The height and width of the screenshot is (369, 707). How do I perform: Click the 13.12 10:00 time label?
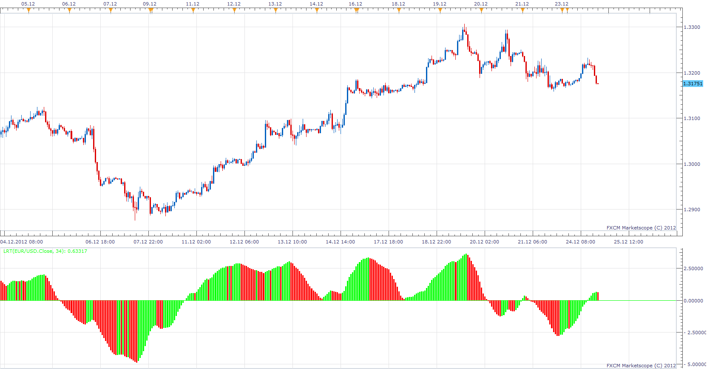[292, 242]
